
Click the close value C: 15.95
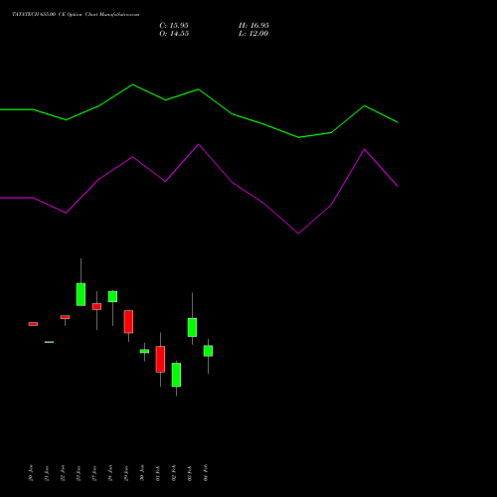174,26
